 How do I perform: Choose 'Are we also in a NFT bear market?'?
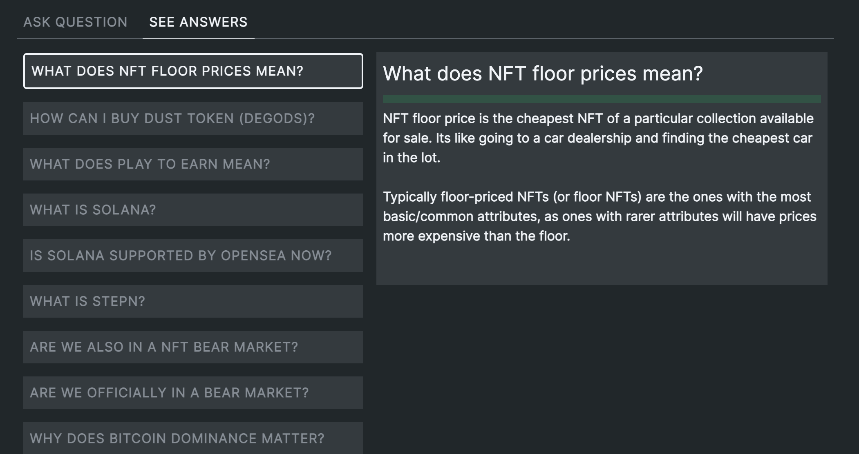point(193,347)
